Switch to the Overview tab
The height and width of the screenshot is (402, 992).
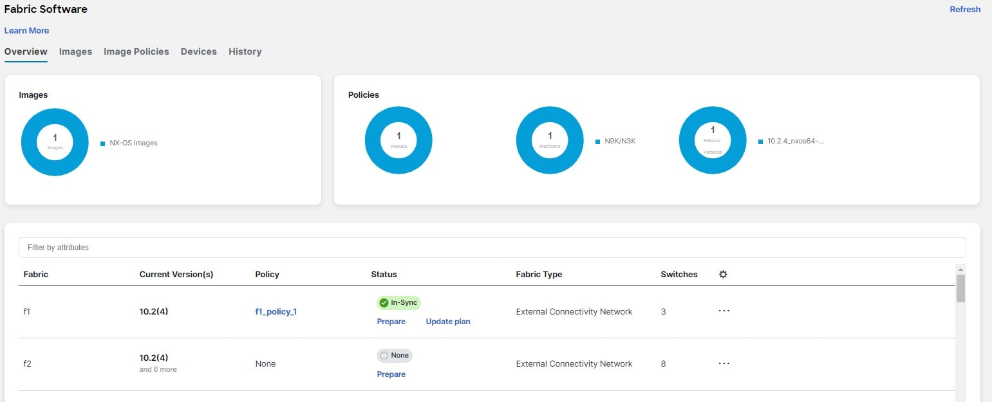tap(26, 51)
